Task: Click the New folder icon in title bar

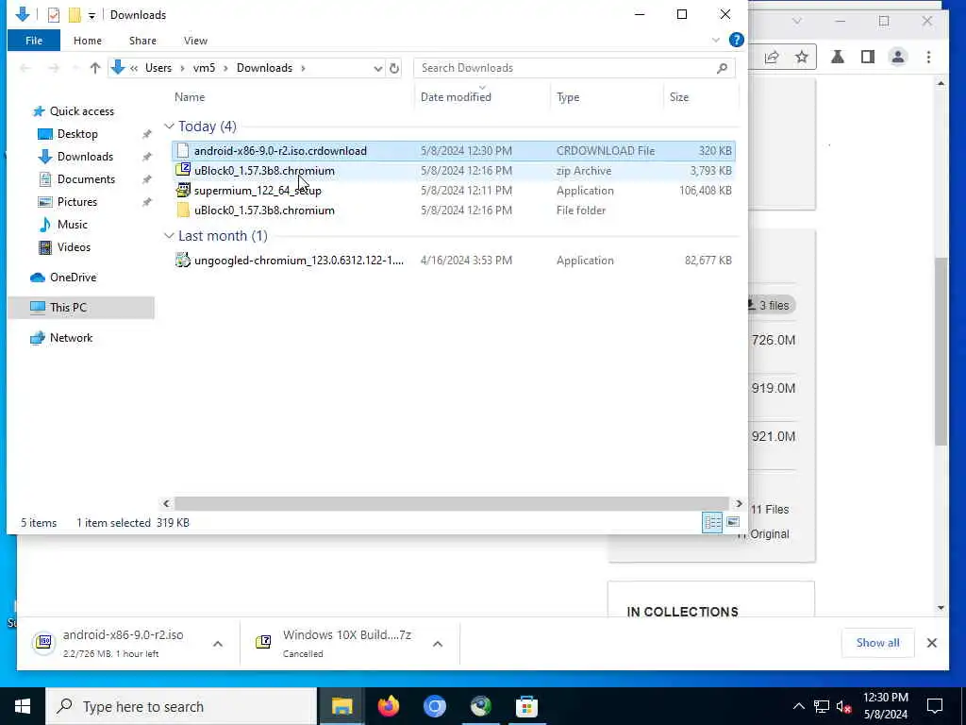Action: coord(75,15)
